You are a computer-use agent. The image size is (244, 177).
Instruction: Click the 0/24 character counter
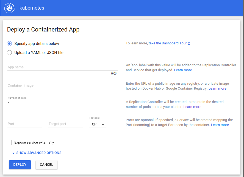tap(114, 73)
